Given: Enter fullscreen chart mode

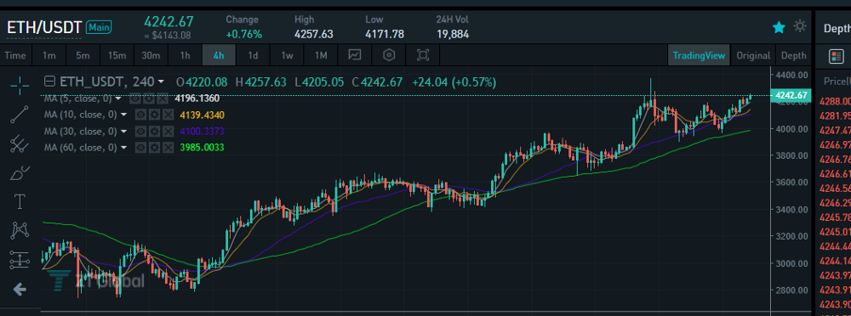Looking at the screenshot, I should pos(423,55).
